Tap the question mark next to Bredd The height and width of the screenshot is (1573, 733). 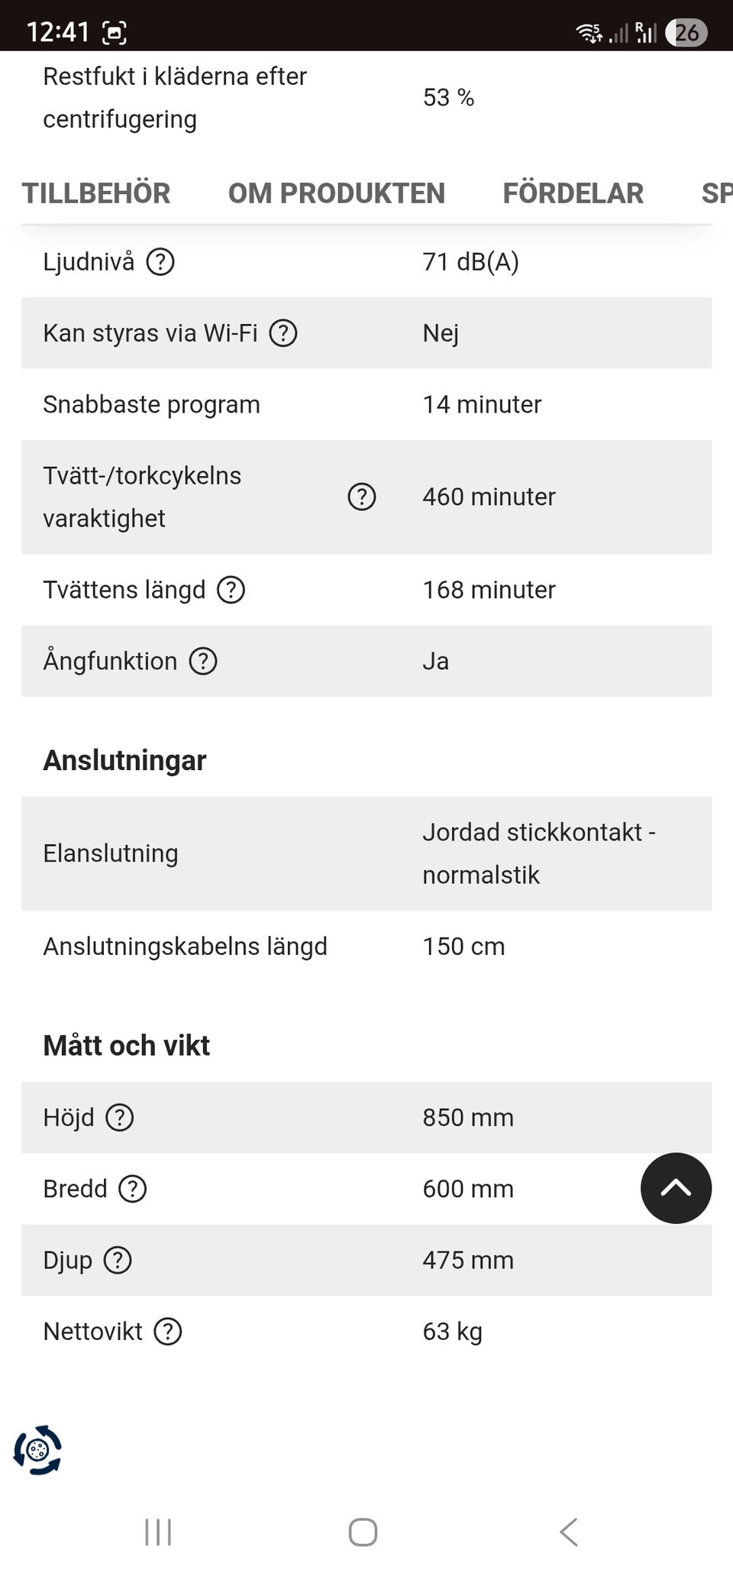[133, 1189]
